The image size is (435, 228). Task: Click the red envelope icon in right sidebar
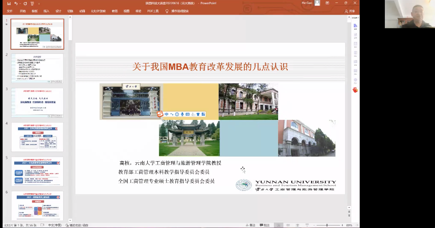pyautogui.click(x=355, y=90)
